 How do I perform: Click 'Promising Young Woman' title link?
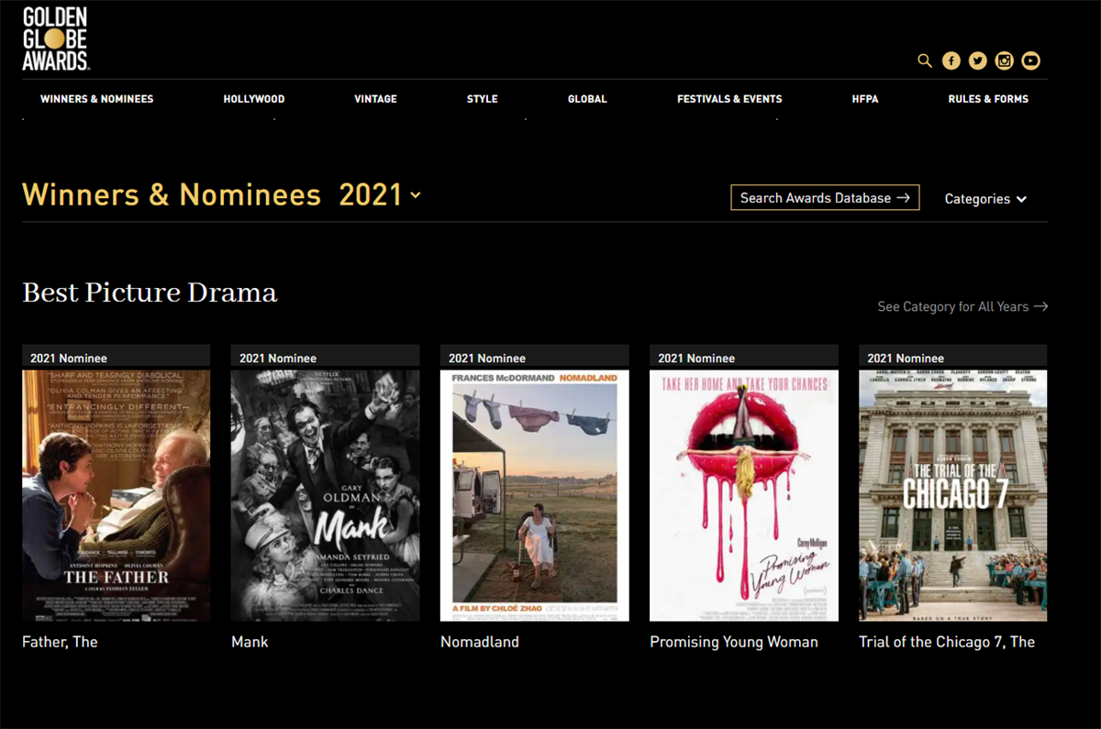734,642
